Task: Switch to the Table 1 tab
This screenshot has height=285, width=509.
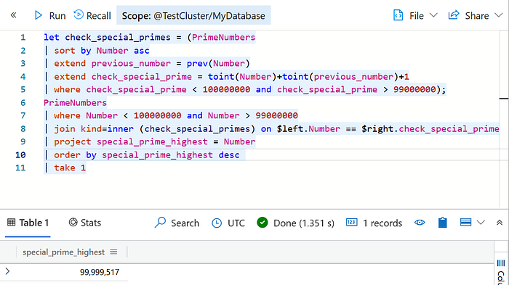Action: (28, 223)
